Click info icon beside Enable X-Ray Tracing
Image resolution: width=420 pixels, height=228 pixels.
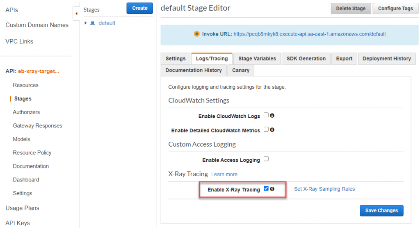(272, 189)
